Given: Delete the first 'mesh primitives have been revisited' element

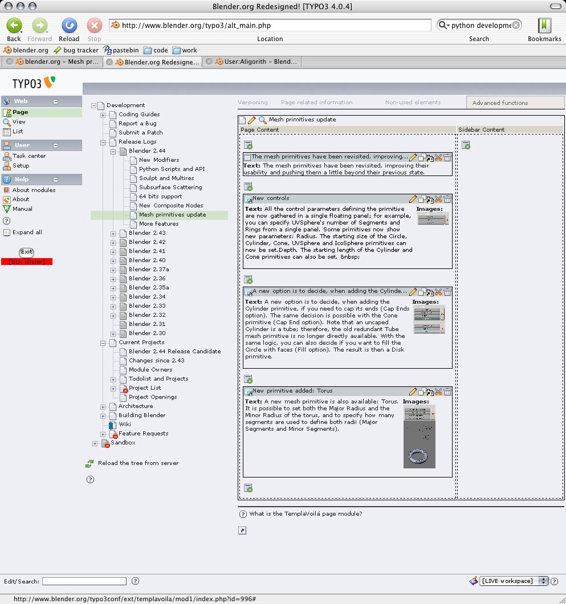Looking at the screenshot, I should point(447,157).
